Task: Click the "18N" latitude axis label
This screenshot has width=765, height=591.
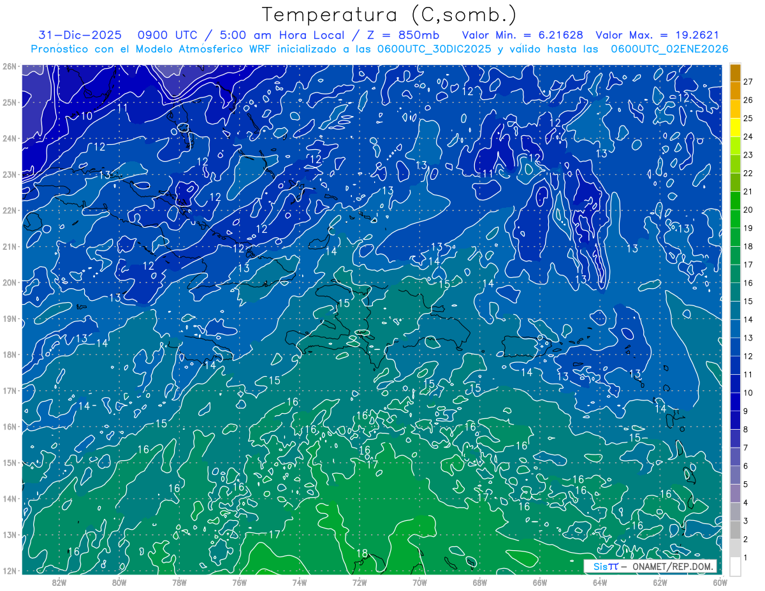Action: (x=10, y=354)
